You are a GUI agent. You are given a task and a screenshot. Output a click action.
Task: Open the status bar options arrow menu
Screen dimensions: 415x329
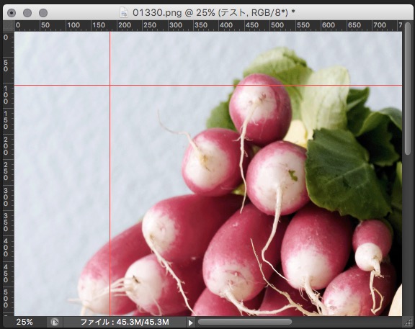[190, 323]
